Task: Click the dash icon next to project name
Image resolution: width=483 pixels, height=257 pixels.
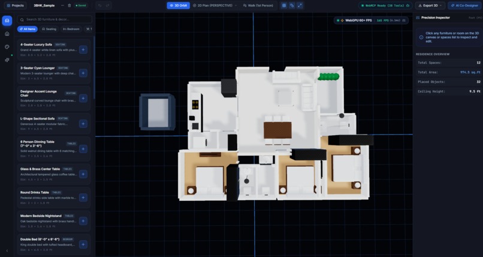Action: 63,5
